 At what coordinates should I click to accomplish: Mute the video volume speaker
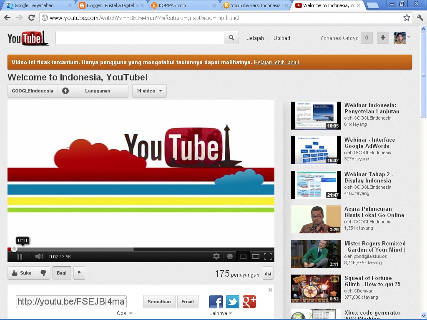[39, 257]
